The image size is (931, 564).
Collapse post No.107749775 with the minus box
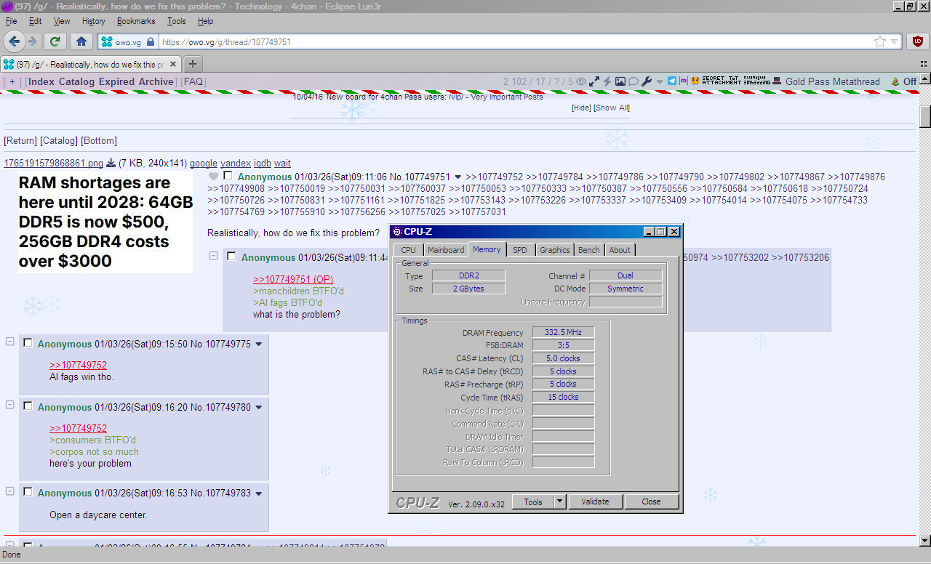tap(10, 342)
